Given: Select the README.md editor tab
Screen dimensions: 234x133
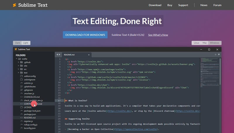Looking at the screenshot, I should pyautogui.click(x=77, y=55).
